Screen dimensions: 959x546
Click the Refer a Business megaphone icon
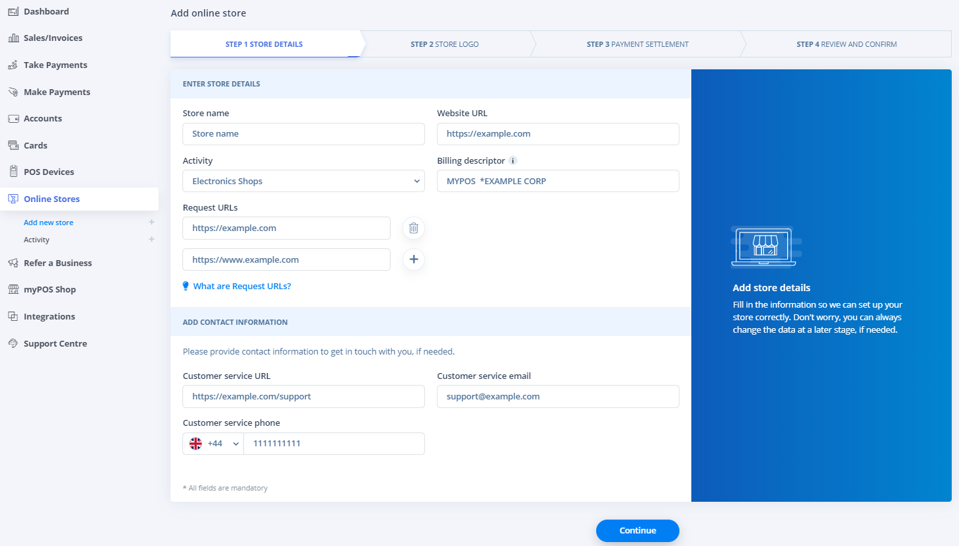(x=13, y=263)
